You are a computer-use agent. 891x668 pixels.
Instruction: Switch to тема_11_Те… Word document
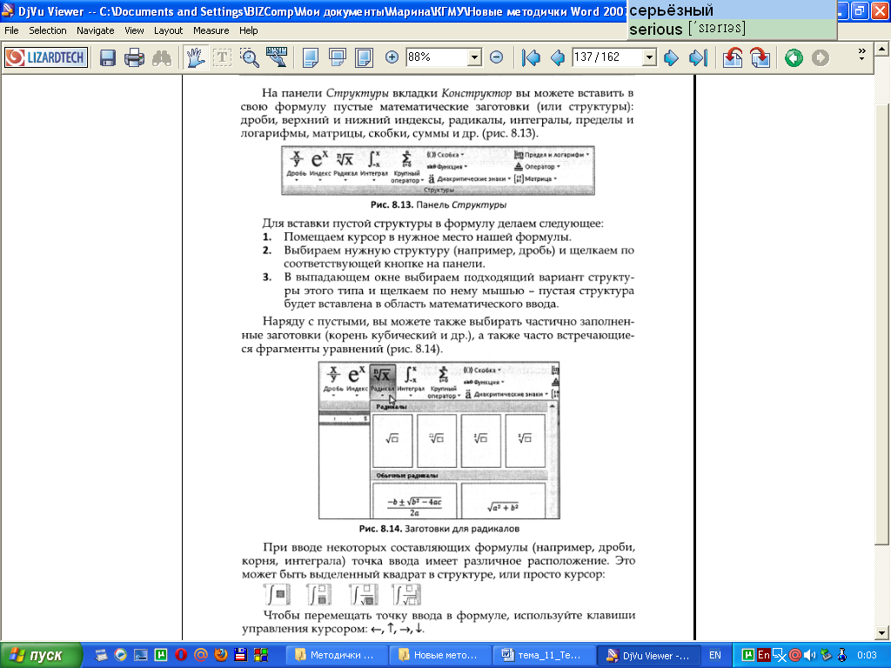[544, 656]
